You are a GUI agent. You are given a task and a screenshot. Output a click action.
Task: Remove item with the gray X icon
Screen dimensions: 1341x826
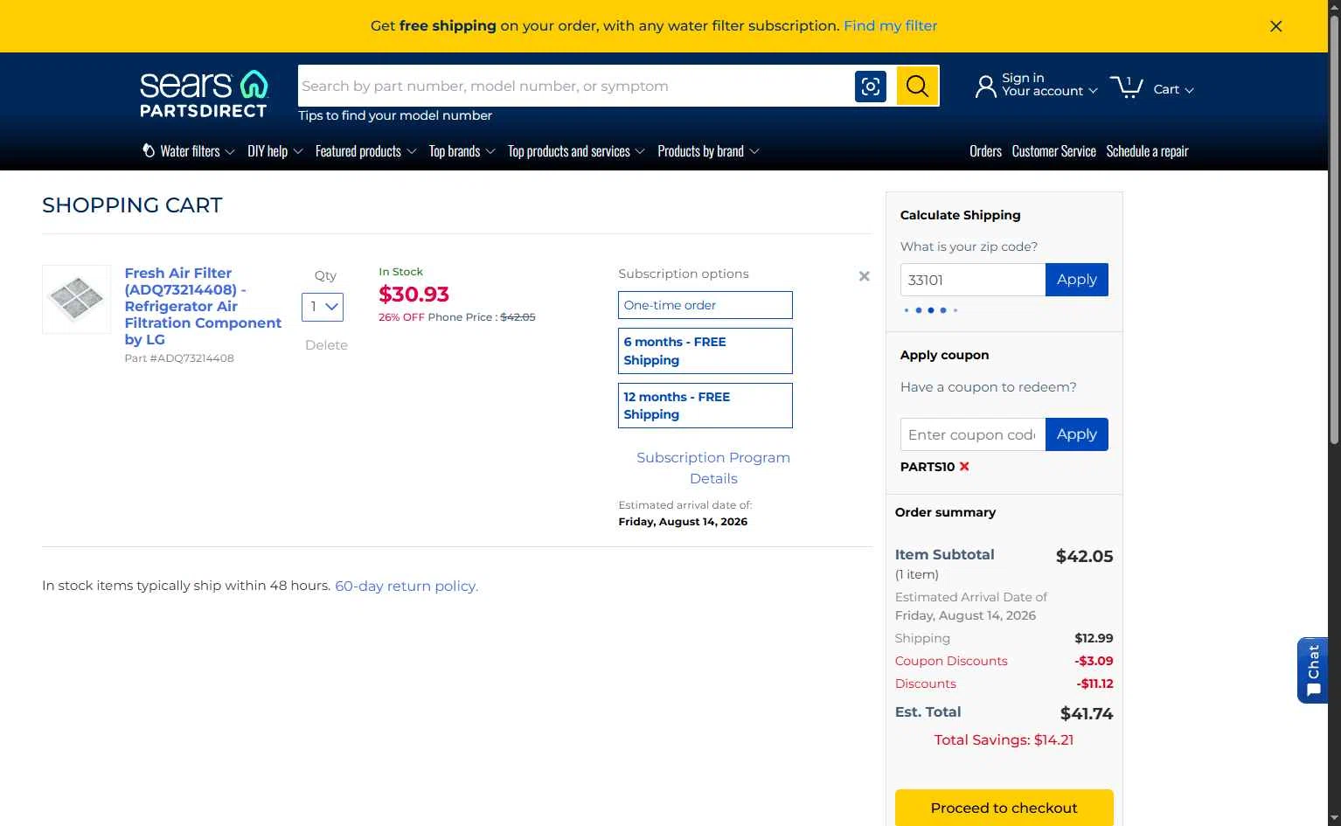pyautogui.click(x=864, y=276)
